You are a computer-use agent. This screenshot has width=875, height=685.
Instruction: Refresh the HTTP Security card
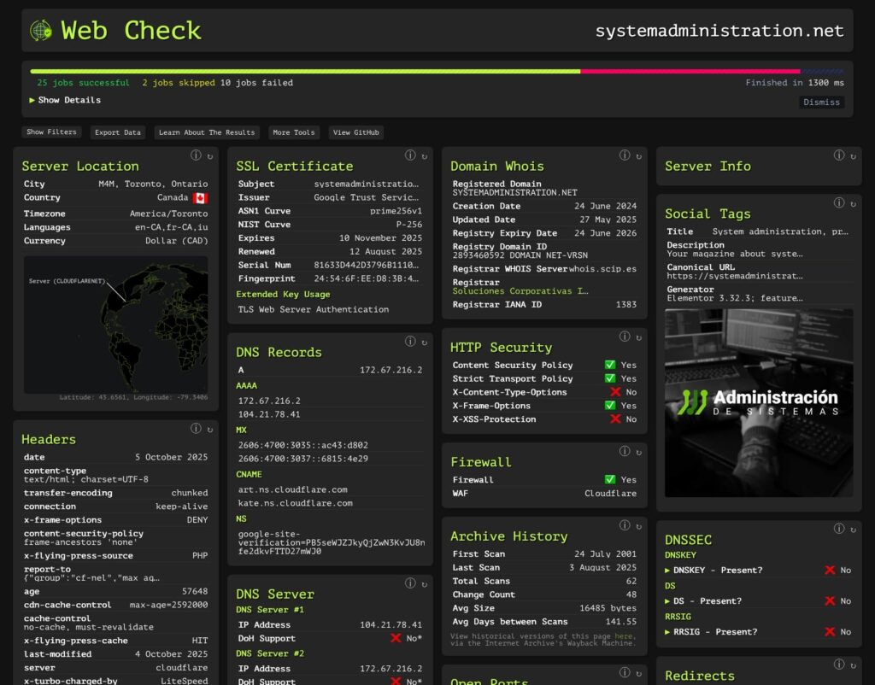pos(638,337)
